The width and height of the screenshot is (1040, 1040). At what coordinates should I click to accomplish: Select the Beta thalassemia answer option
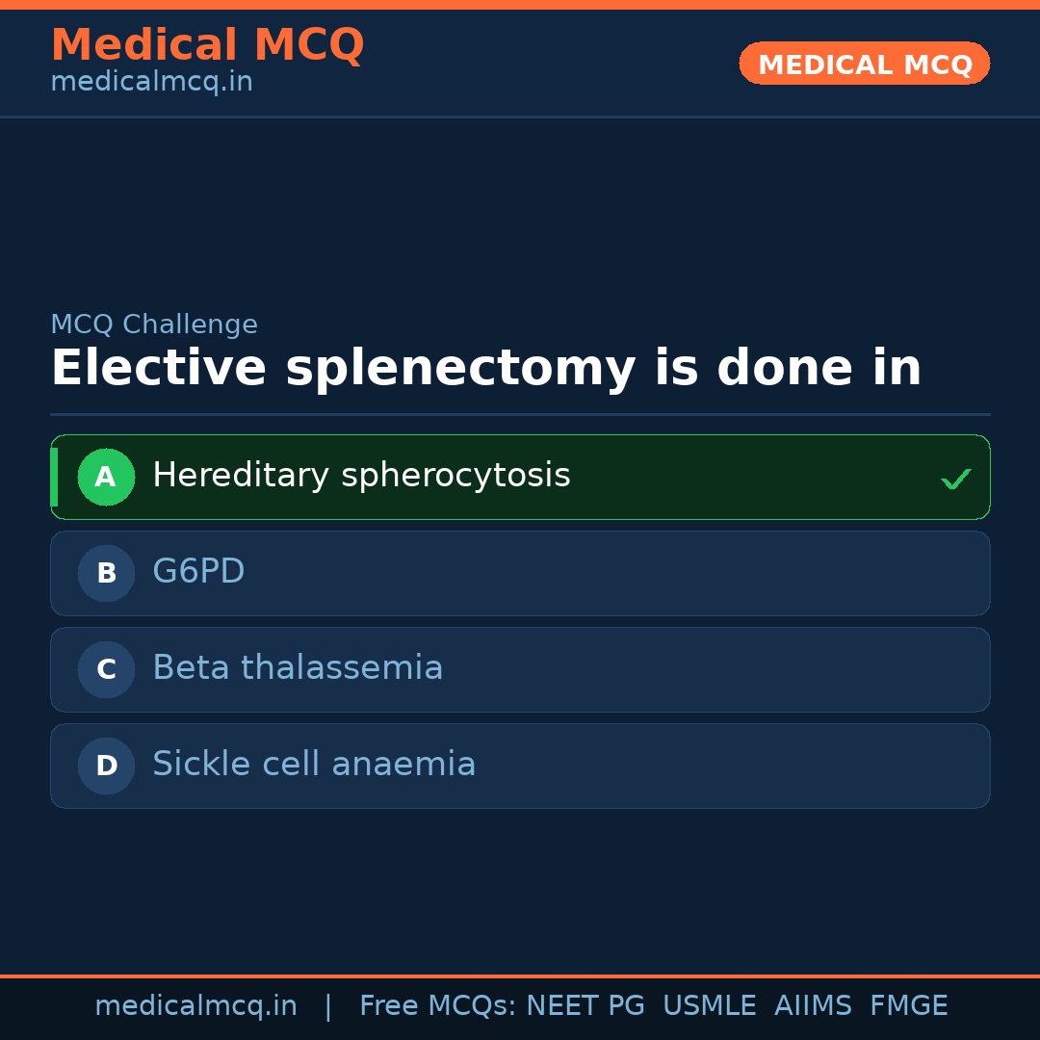tap(298, 668)
